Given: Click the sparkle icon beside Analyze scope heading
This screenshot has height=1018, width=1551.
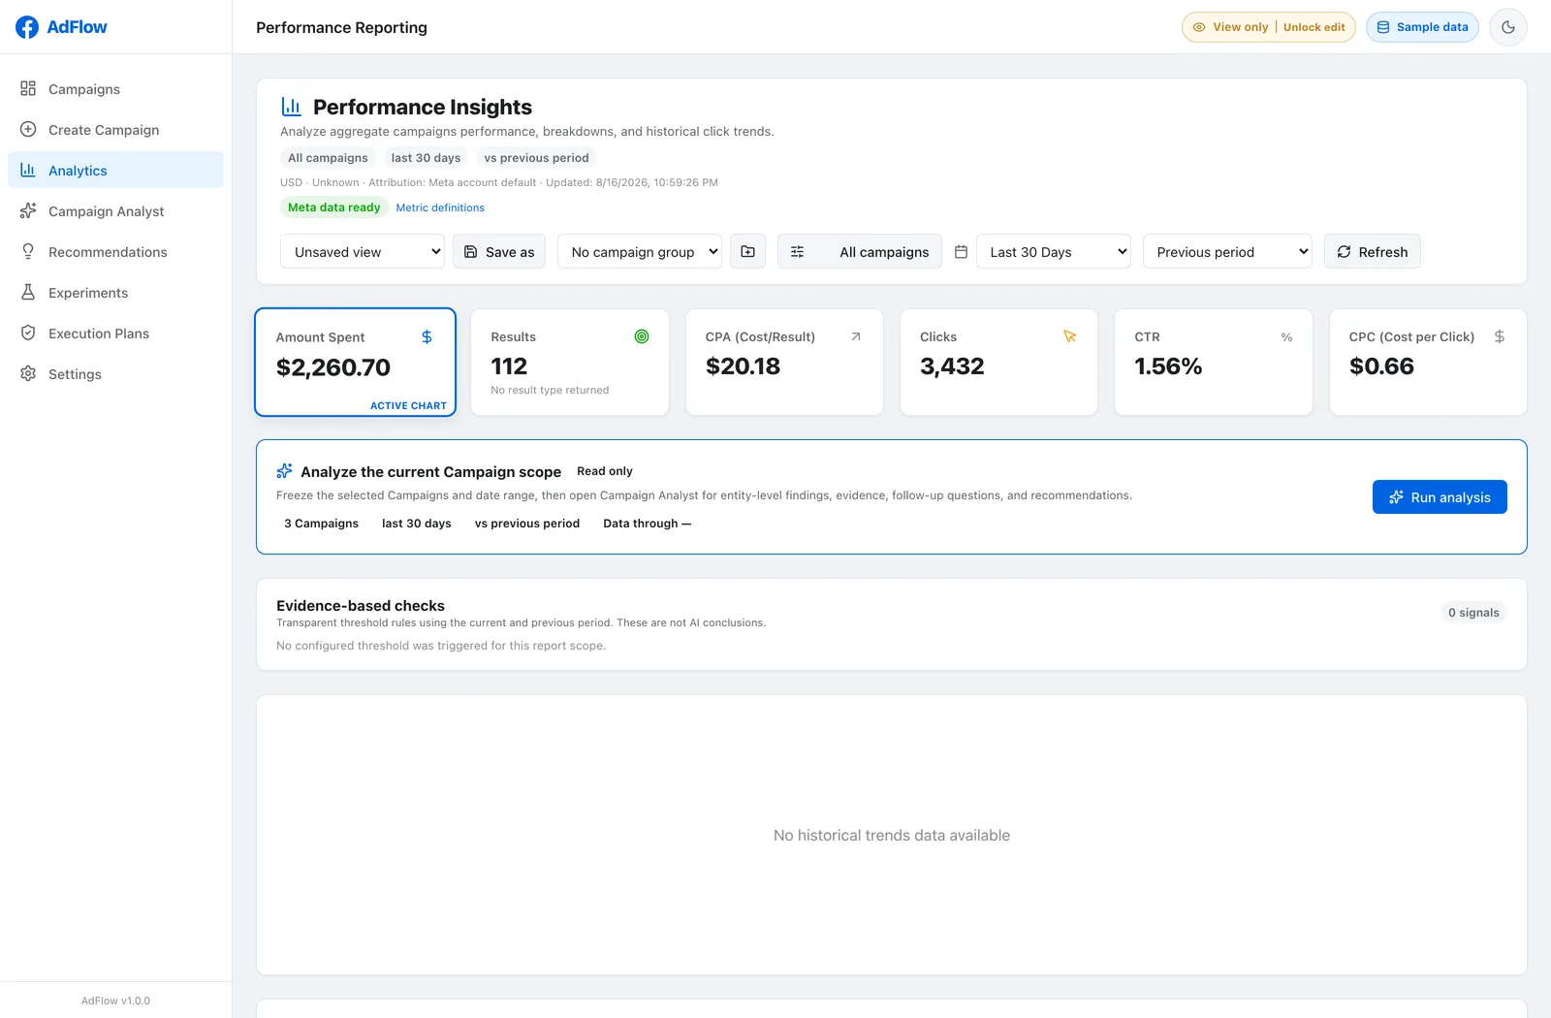Looking at the screenshot, I should 284,471.
